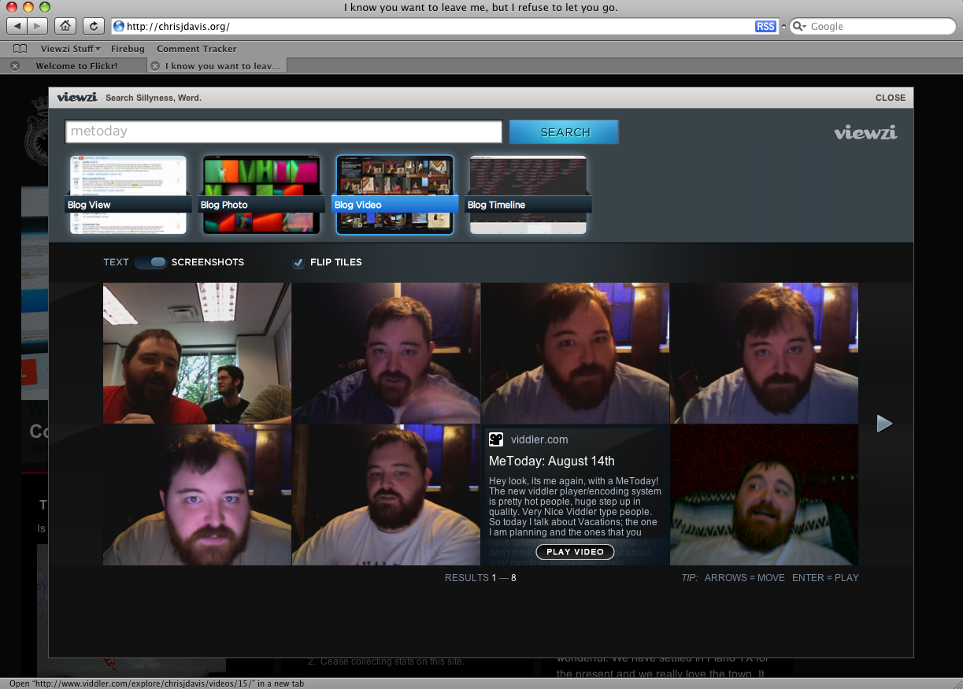The image size is (963, 689).
Task: Click the SCREENSHOTS label
Action: click(x=208, y=262)
